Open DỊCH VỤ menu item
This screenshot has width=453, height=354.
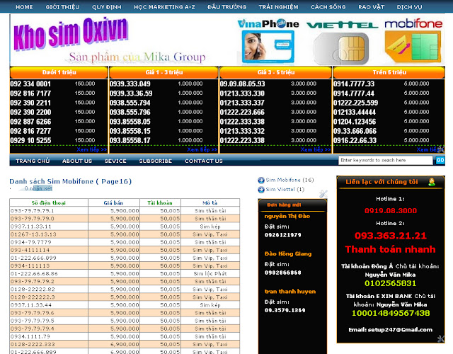(409, 7)
